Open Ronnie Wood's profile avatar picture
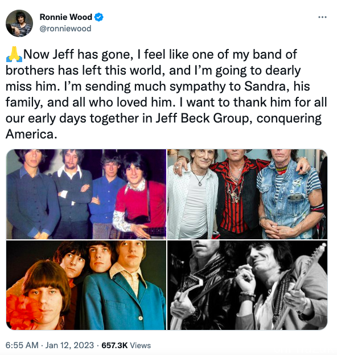The width and height of the screenshot is (337, 355). [x=19, y=23]
